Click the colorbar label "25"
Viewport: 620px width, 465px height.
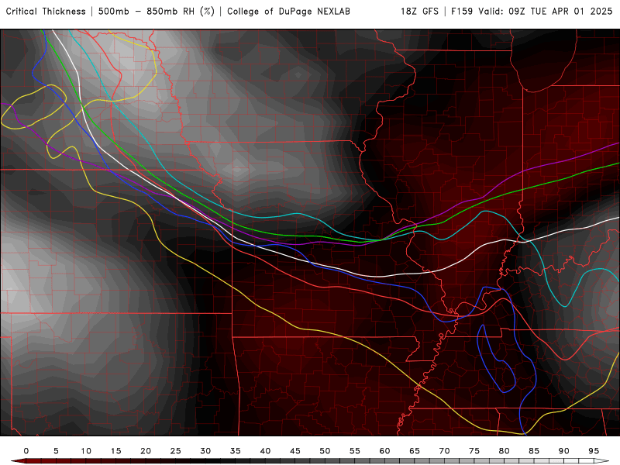tap(176, 451)
